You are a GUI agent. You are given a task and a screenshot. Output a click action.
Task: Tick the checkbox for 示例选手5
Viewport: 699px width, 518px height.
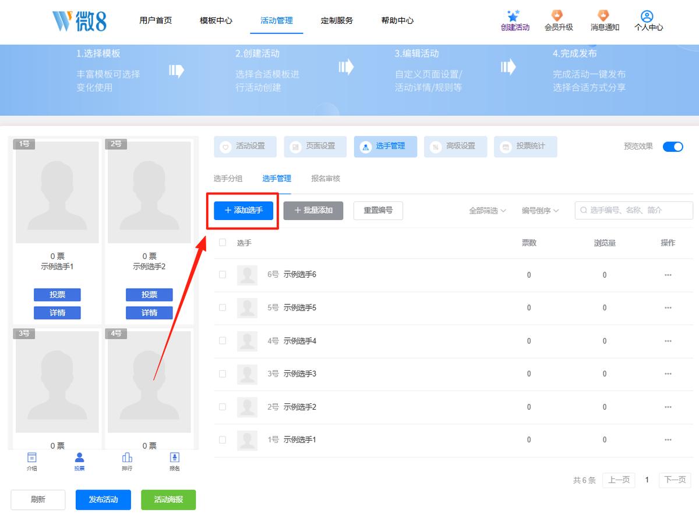(223, 307)
